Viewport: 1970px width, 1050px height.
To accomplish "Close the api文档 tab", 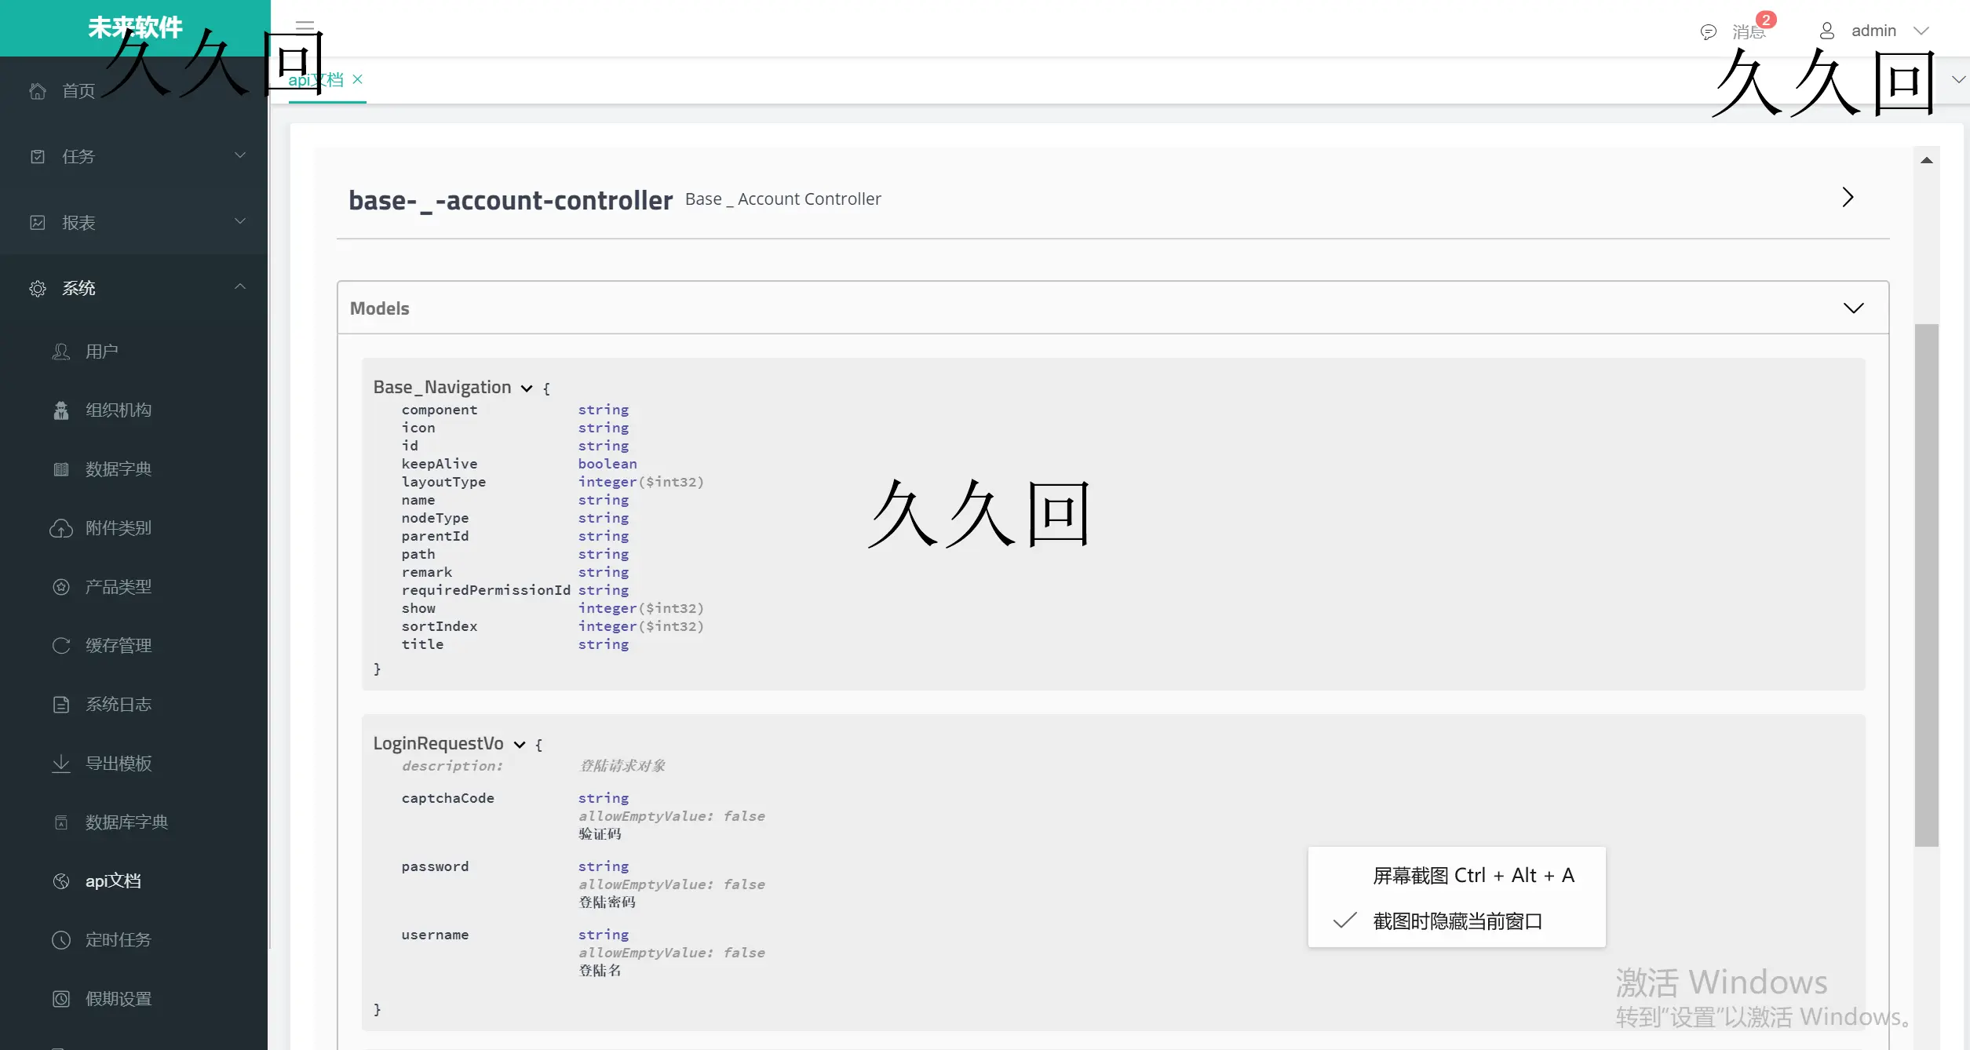I will tap(359, 79).
